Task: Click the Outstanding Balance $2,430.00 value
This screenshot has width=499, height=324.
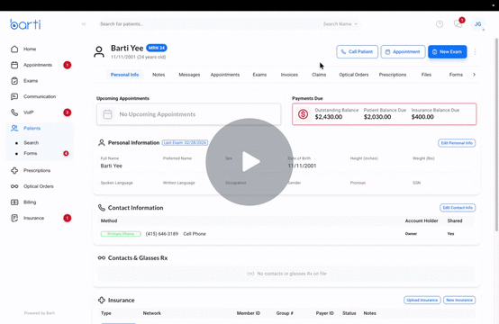Action: coord(329,117)
